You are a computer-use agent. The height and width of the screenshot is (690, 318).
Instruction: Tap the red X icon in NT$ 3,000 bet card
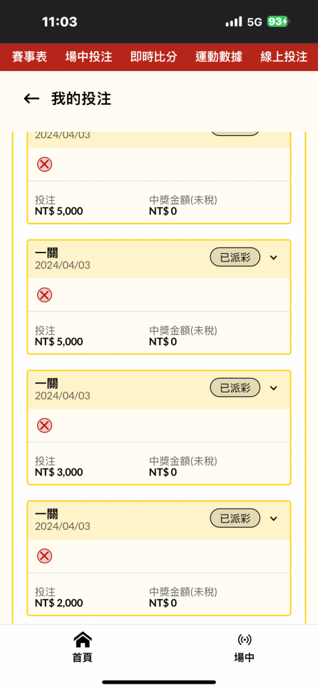pos(44,425)
